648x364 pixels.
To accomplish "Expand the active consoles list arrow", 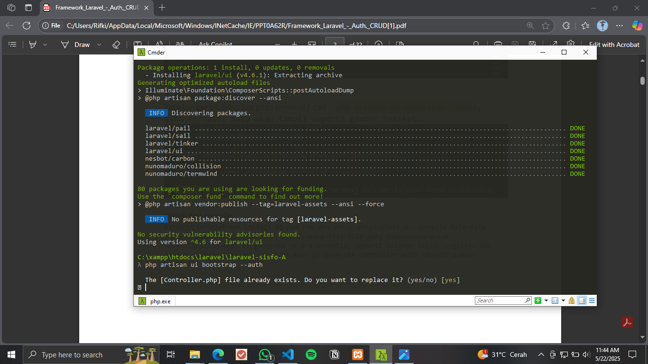I will 563,300.
